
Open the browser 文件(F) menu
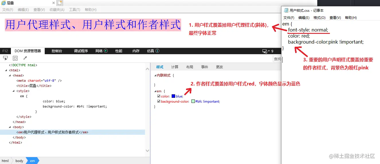tap(8, 10)
